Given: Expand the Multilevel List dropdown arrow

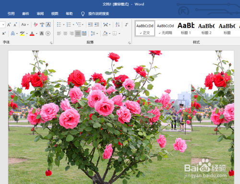Looking at the screenshot, I should [x=83, y=25].
